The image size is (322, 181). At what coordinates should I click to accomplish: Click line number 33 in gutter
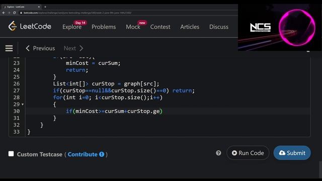[17, 132]
